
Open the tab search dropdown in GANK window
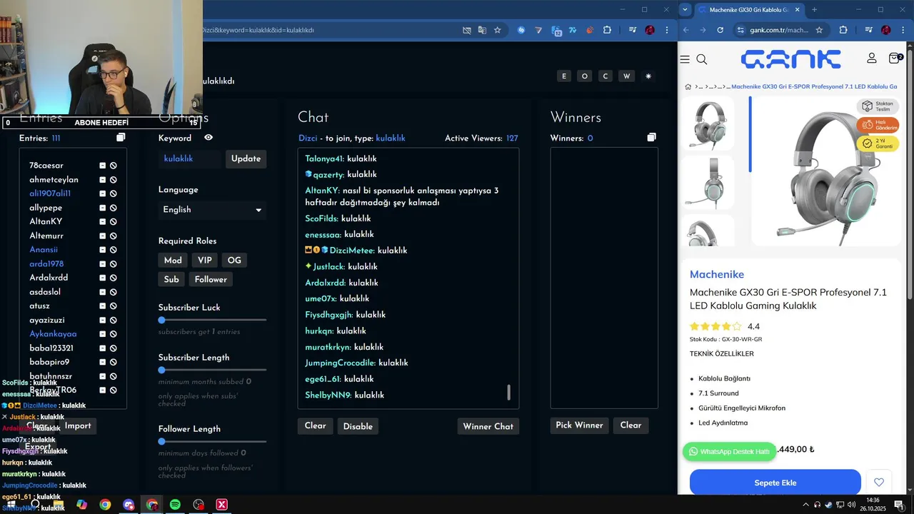(685, 10)
